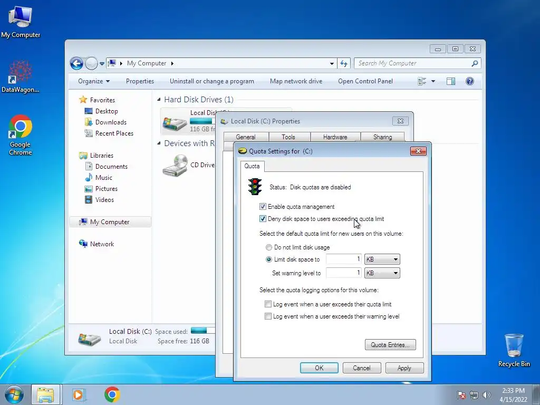The image size is (540, 405).
Task: Select the CD Drive icon
Action: coord(175,166)
